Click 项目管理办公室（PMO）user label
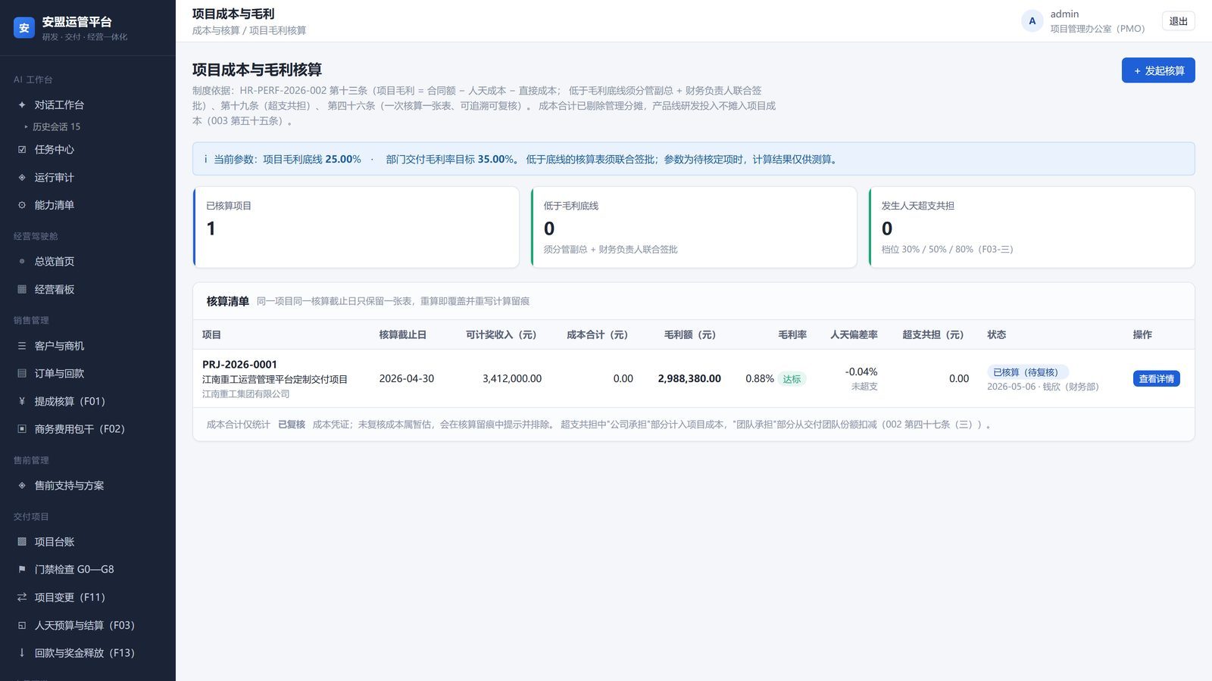This screenshot has width=1212, height=681. pyautogui.click(x=1098, y=29)
